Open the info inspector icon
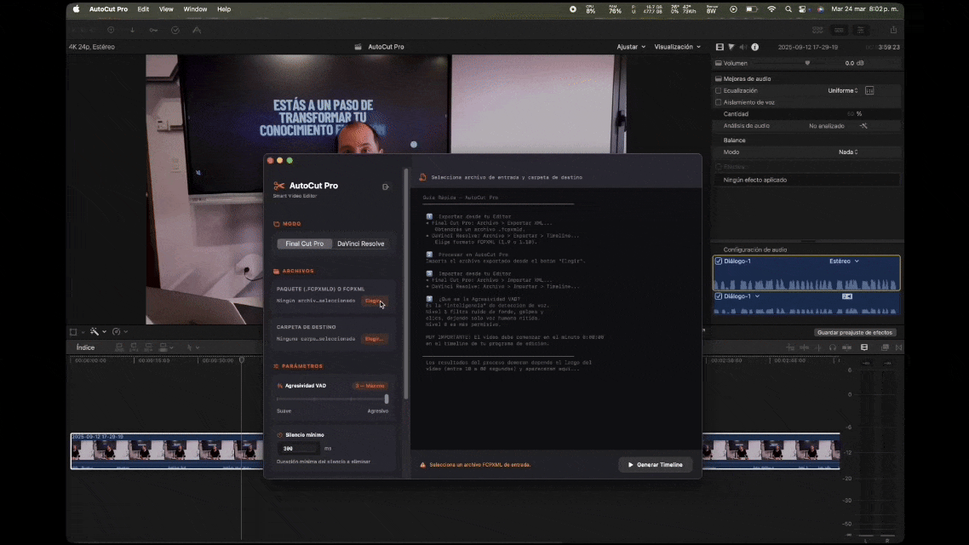The image size is (969, 545). 755,47
